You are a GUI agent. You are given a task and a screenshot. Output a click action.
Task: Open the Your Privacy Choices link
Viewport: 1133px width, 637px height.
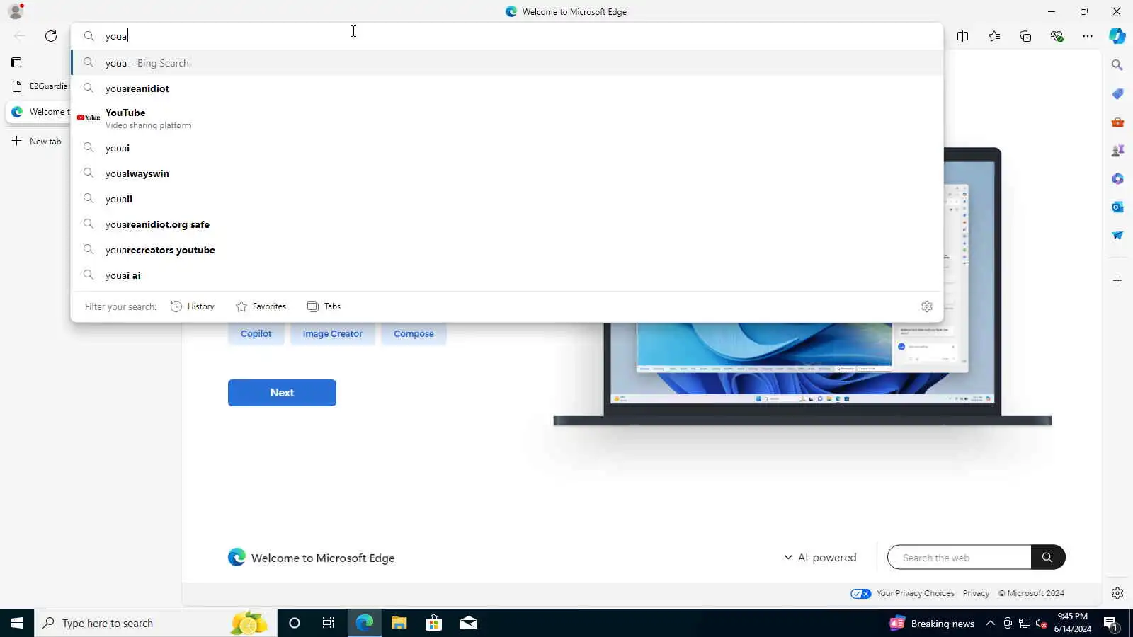915,593
